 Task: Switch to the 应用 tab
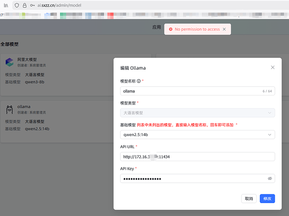click(x=156, y=27)
